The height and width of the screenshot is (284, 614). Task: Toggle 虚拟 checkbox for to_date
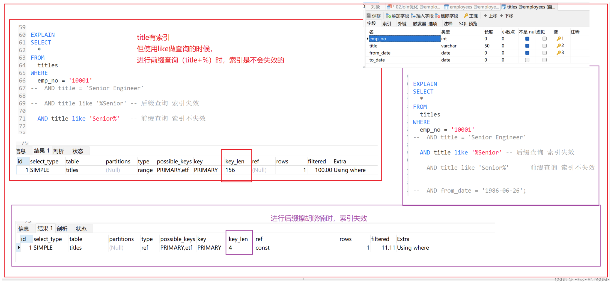pos(544,60)
